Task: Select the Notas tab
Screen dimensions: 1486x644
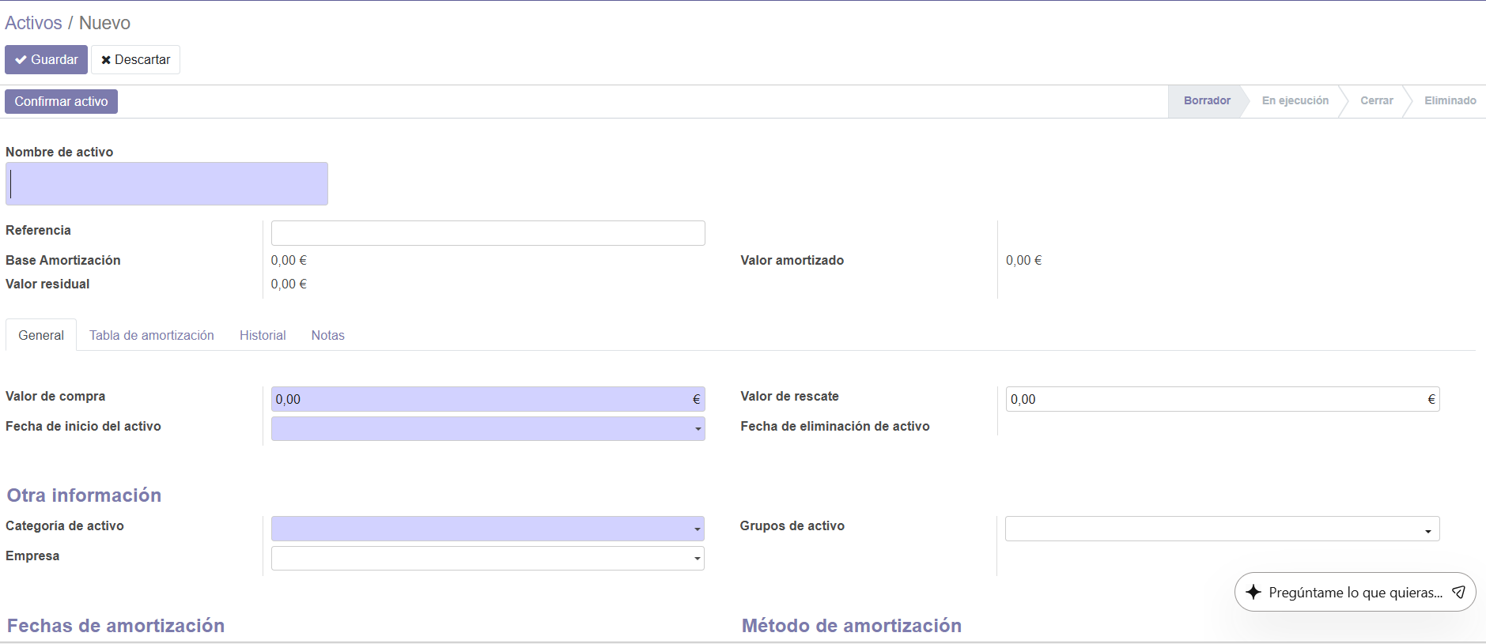Action: tap(327, 335)
